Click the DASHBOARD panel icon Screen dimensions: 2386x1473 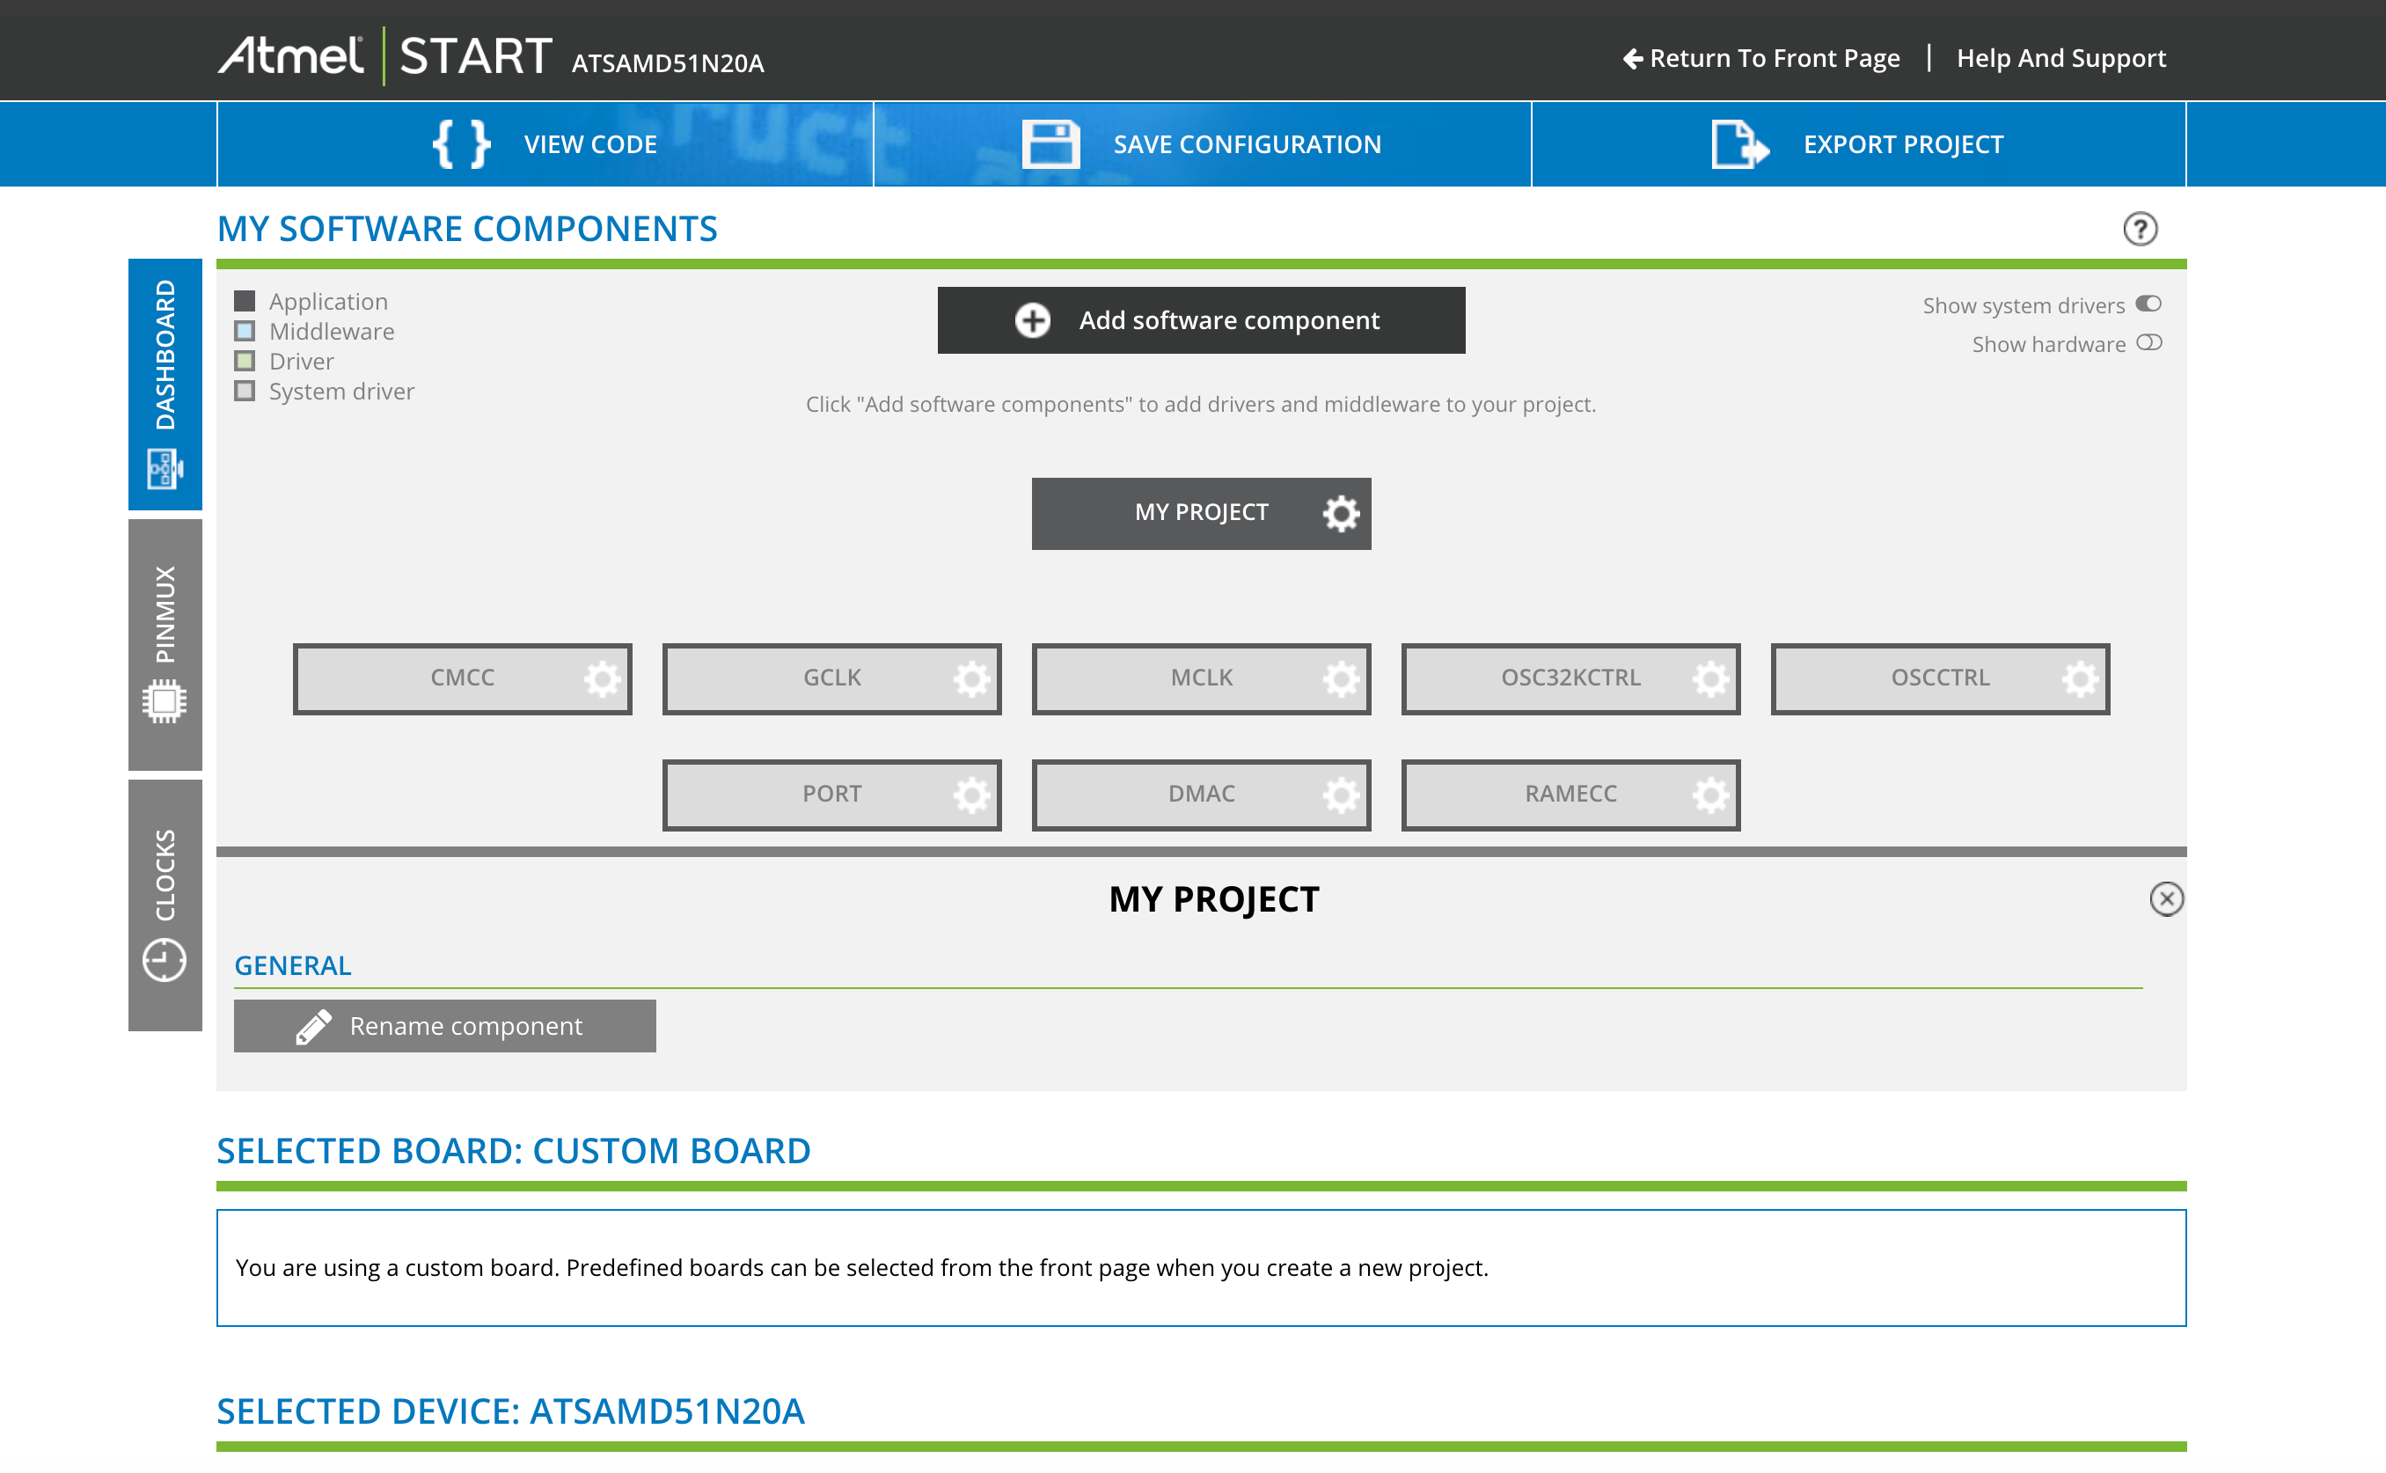tap(164, 469)
